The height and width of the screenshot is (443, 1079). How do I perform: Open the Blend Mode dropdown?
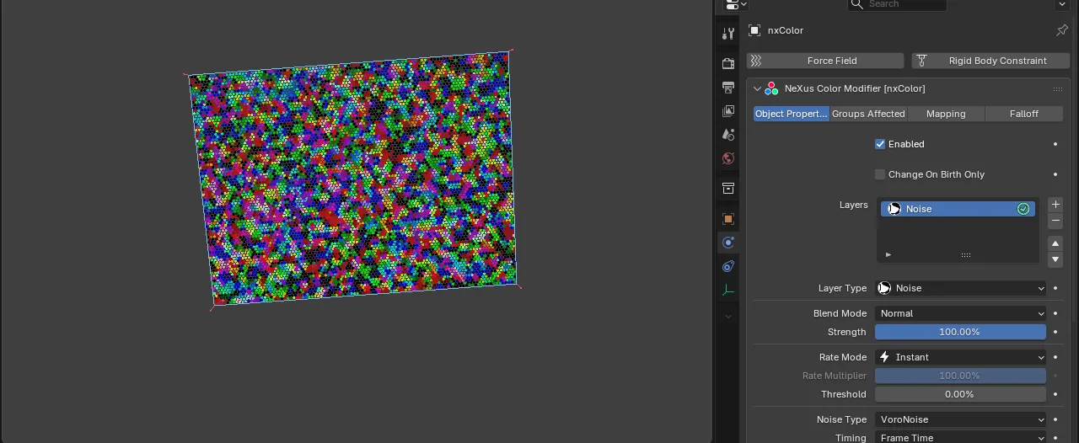[960, 313]
